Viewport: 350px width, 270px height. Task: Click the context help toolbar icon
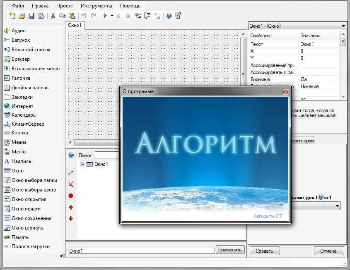point(179,16)
